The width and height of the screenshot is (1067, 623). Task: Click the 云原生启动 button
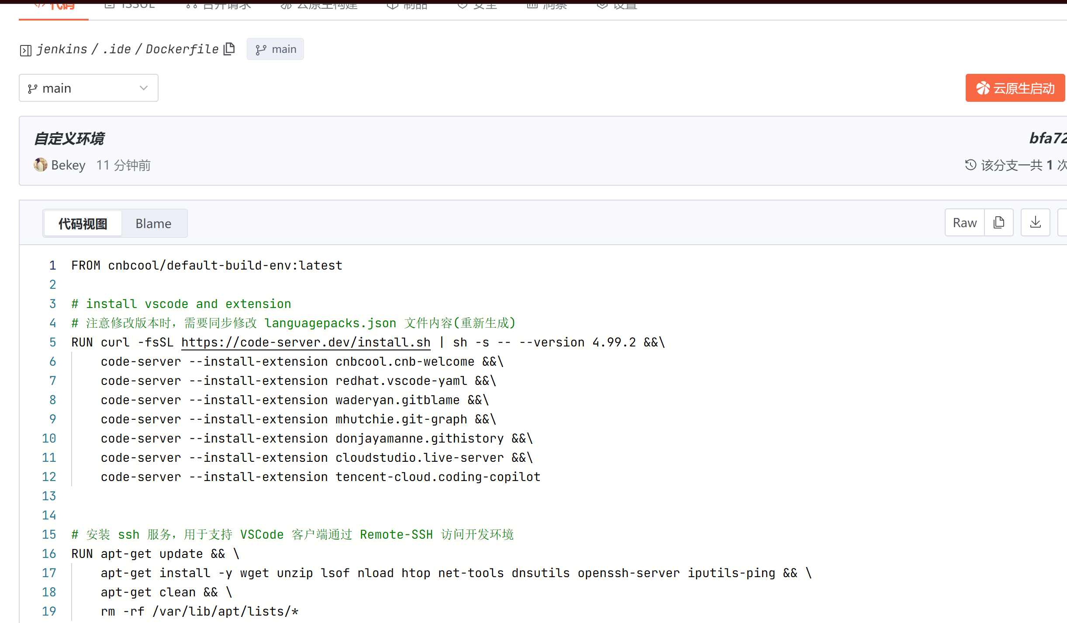(1015, 88)
